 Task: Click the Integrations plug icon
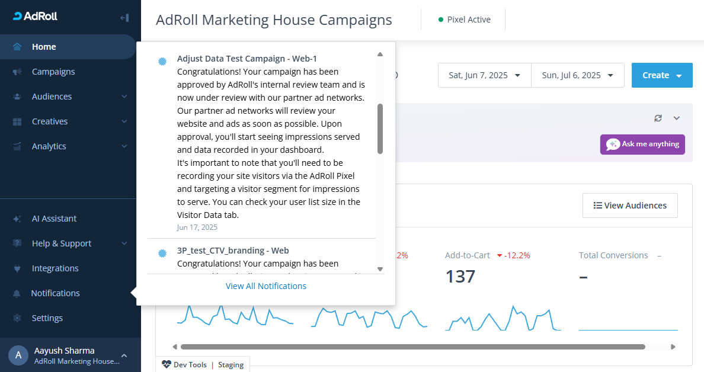pyautogui.click(x=17, y=268)
